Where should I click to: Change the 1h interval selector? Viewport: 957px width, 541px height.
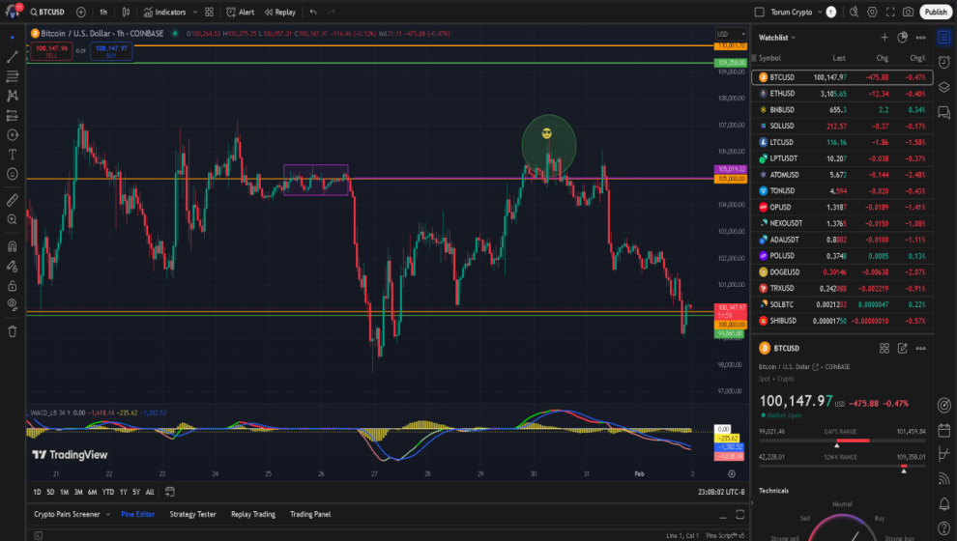point(103,12)
